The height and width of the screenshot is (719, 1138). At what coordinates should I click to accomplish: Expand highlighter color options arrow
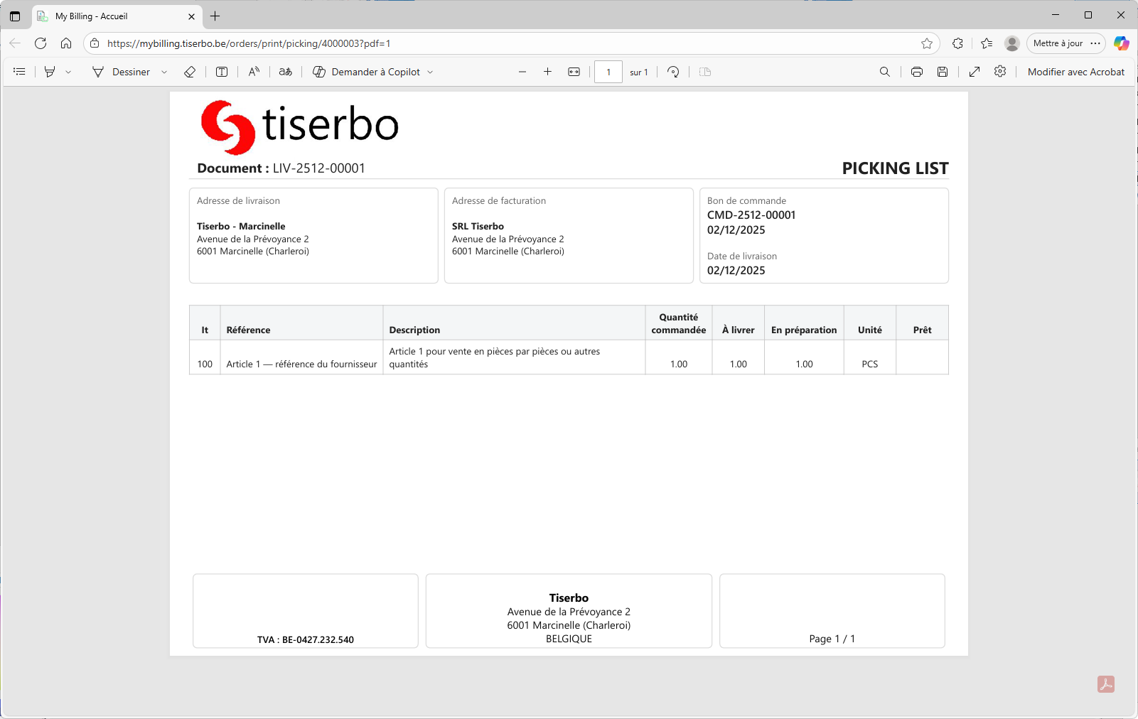tap(68, 72)
